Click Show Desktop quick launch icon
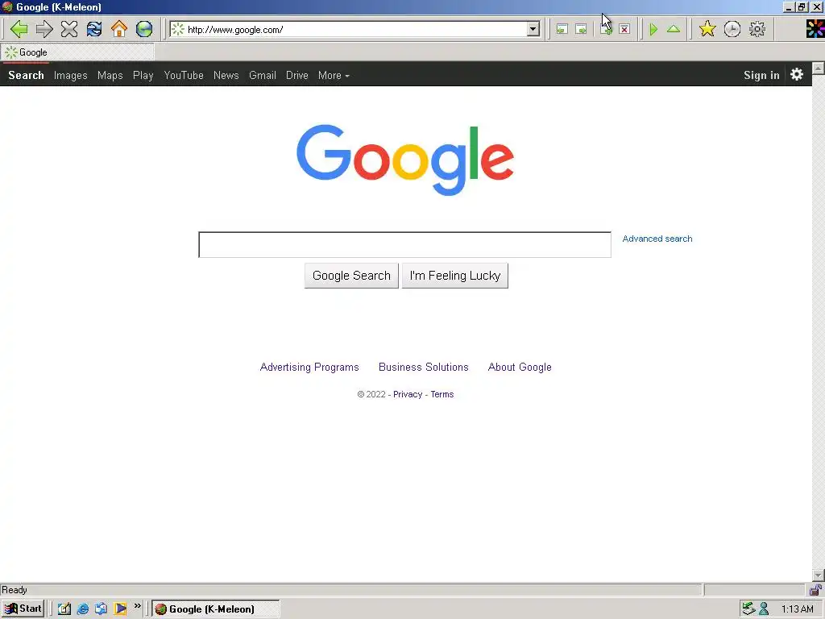 pyautogui.click(x=64, y=609)
